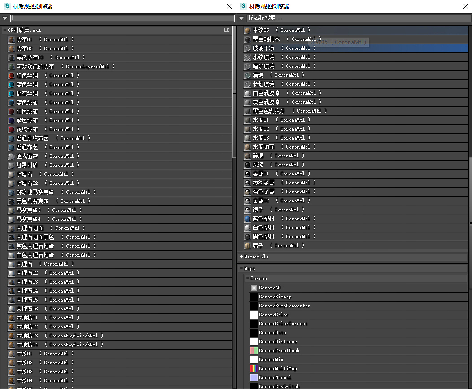The width and height of the screenshot is (472, 389).
Task: Collapse the Maps group
Action: [x=241, y=268]
